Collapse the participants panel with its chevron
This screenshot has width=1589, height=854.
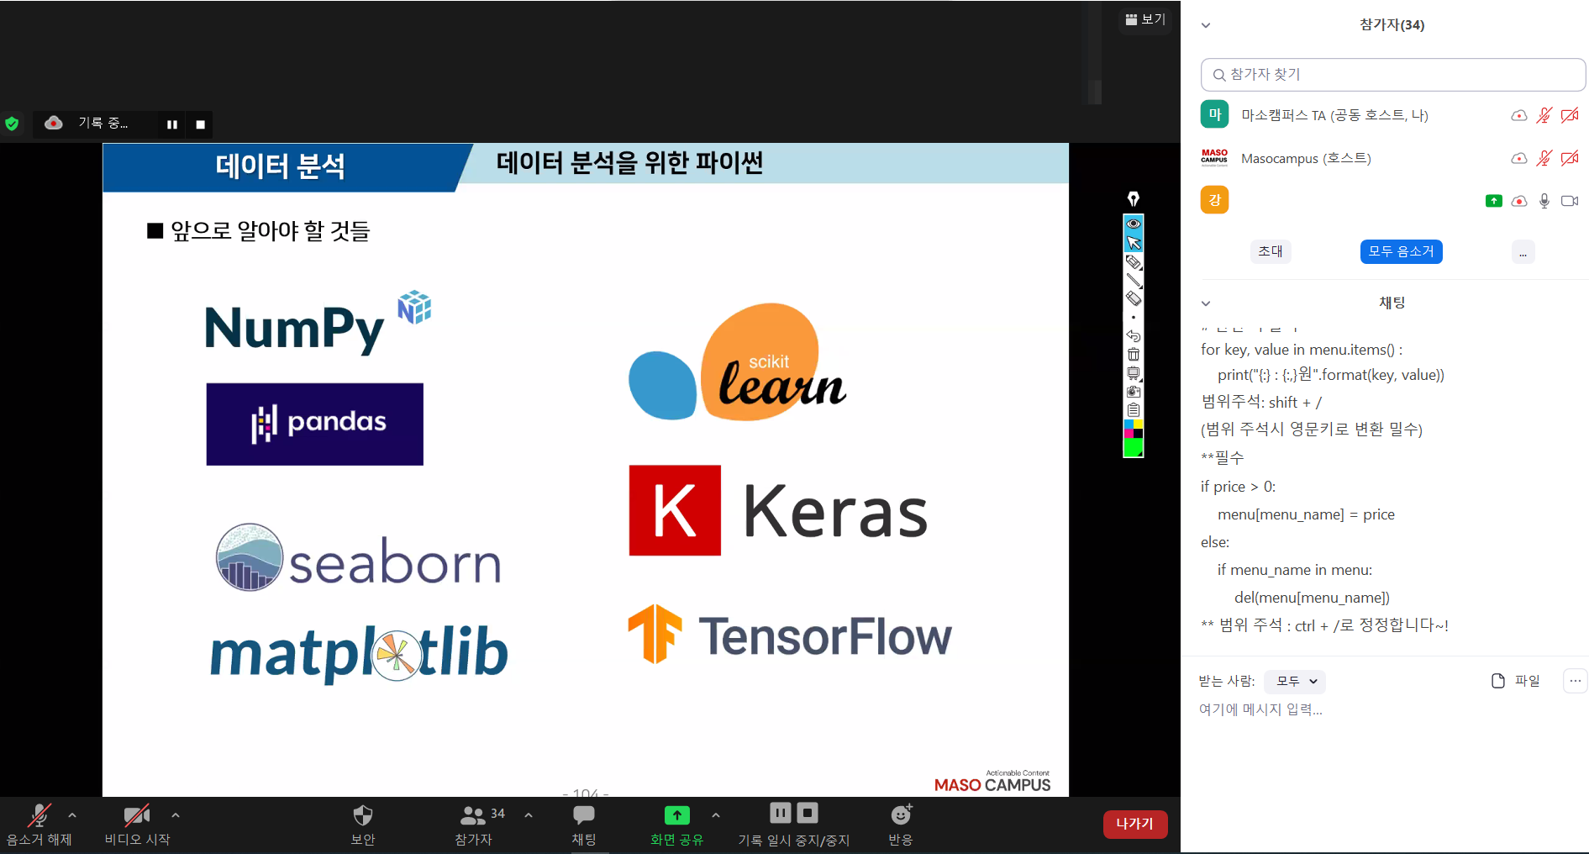tap(1206, 25)
